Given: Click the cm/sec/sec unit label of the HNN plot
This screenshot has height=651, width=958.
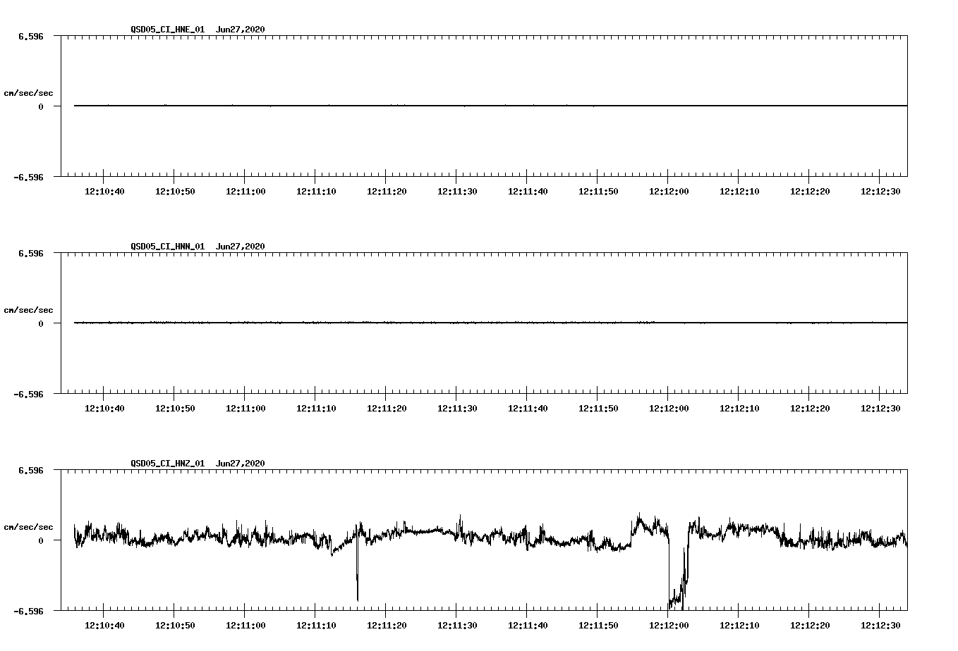Looking at the screenshot, I should tap(28, 310).
